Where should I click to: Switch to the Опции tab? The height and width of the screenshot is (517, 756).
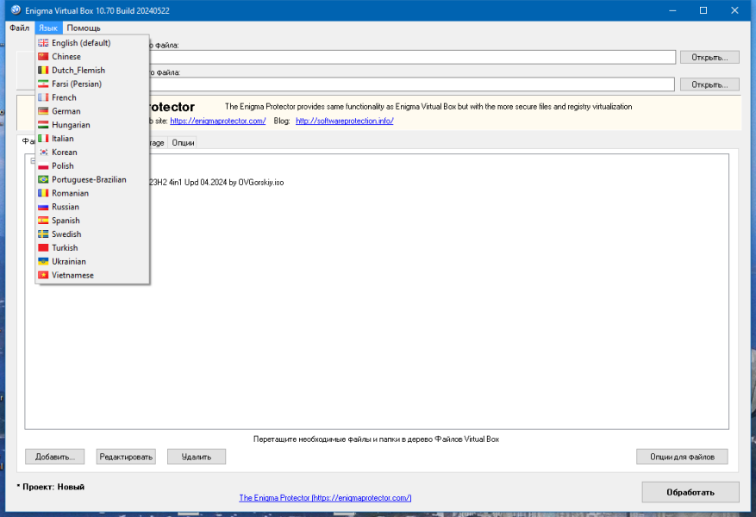click(x=183, y=143)
